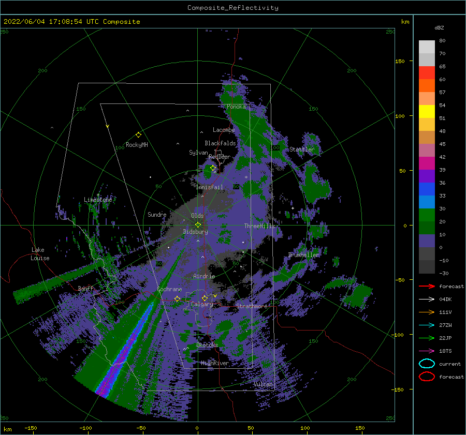The height and width of the screenshot is (435, 466).
Task: Click the Innisfail city label
Action: tap(209, 187)
